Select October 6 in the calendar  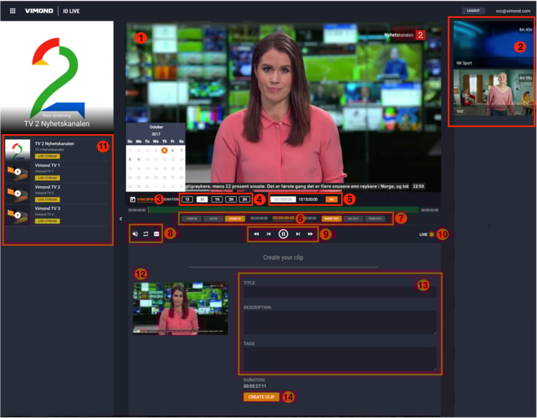pyautogui.click(x=173, y=150)
